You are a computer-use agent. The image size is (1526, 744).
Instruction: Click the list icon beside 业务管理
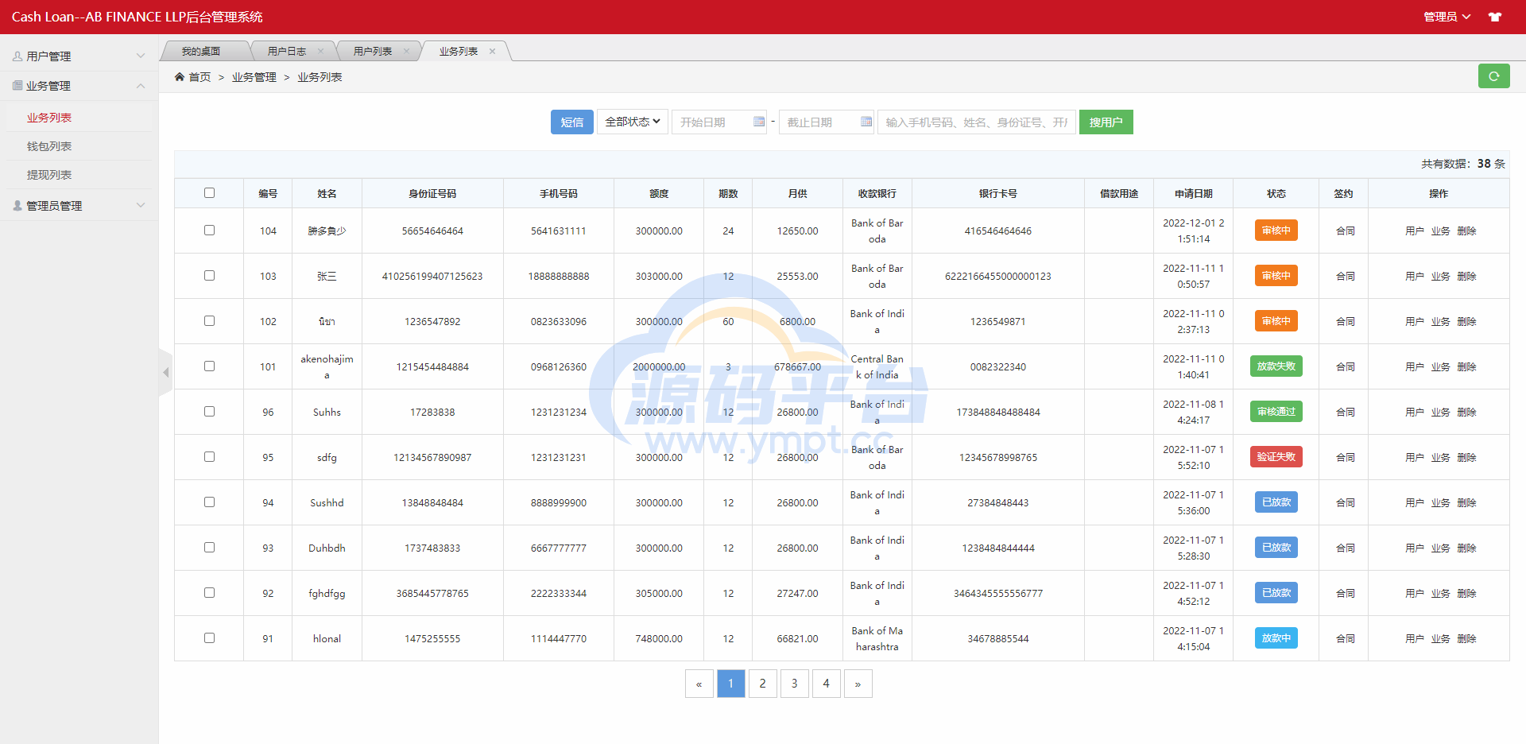[x=17, y=85]
